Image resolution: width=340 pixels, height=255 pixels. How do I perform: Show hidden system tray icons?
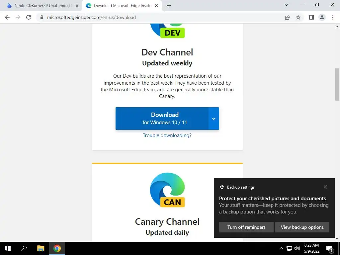[281, 248]
